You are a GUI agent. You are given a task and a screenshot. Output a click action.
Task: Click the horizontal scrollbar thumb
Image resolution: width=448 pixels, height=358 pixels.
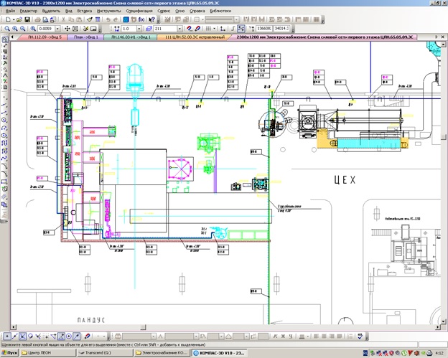pyautogui.click(x=143, y=327)
